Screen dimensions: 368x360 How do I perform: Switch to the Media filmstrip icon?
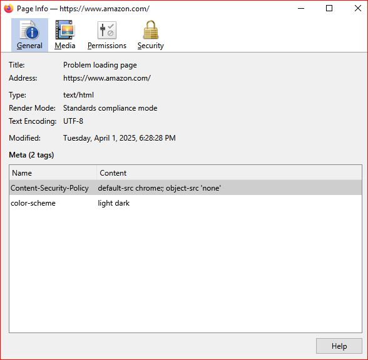pyautogui.click(x=65, y=29)
